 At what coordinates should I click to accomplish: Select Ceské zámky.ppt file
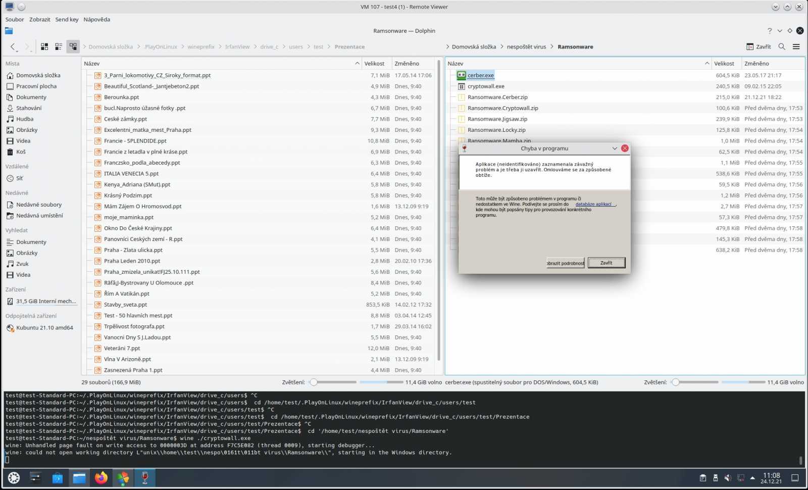pyautogui.click(x=125, y=119)
